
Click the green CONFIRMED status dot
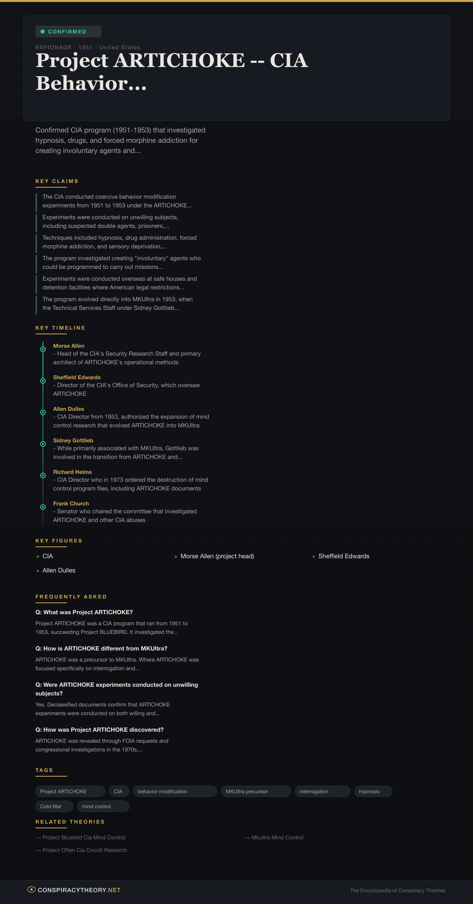click(x=43, y=32)
